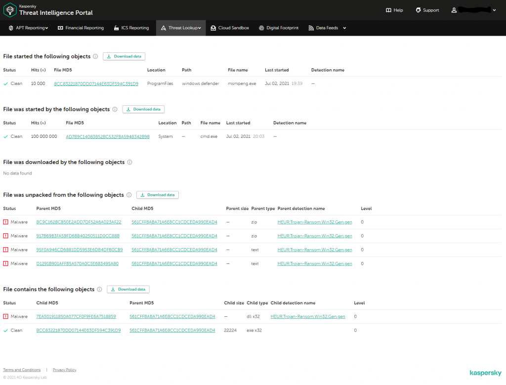Open MD5 hash link for cmd.exe
The image size is (506, 385).
pyautogui.click(x=107, y=136)
